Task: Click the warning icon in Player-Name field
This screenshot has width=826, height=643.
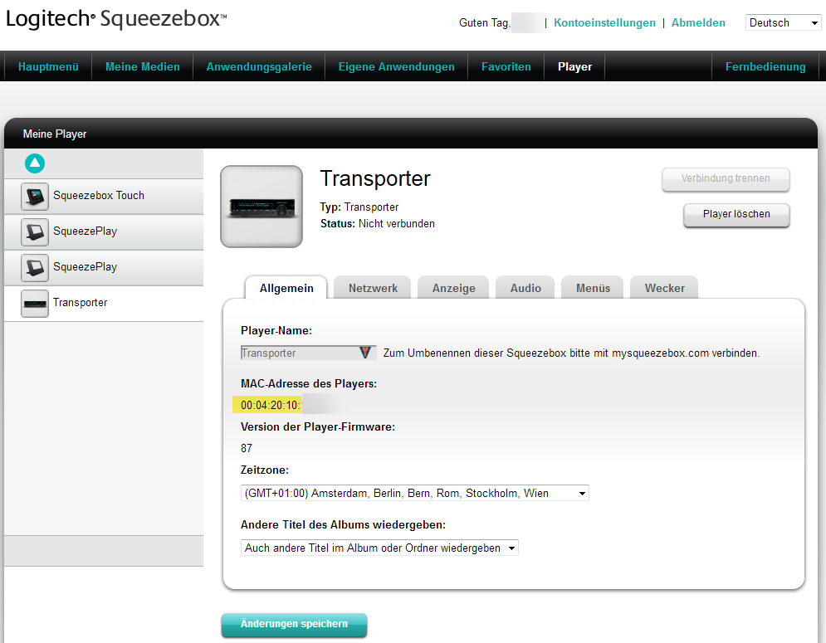Action: pyautogui.click(x=365, y=353)
